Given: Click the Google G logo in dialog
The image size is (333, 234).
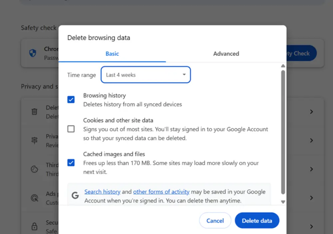Looking at the screenshot, I should coord(76,196).
